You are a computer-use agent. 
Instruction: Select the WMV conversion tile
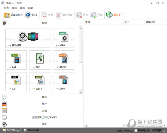coord(40,82)
